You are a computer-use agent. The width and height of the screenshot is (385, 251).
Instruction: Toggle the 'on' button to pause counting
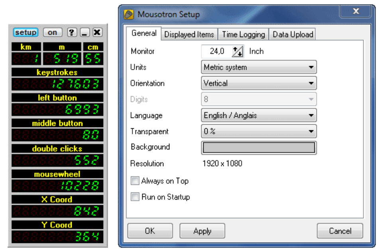(51, 32)
